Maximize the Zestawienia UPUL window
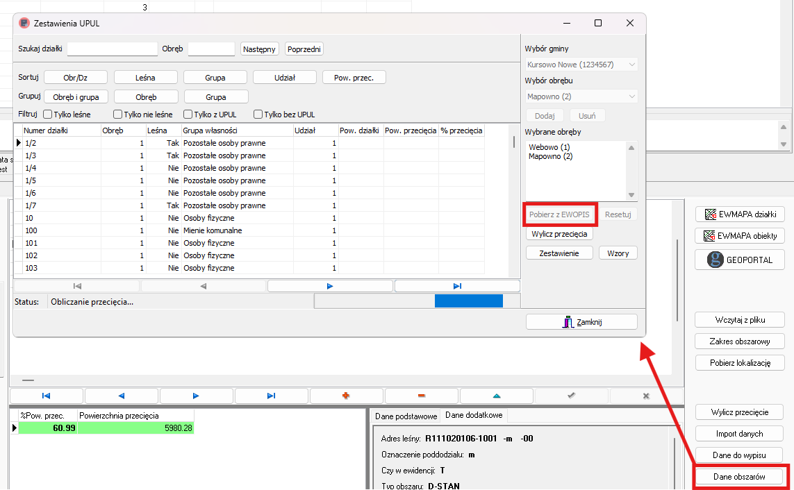Viewport: 794px width, 490px height. pos(598,24)
